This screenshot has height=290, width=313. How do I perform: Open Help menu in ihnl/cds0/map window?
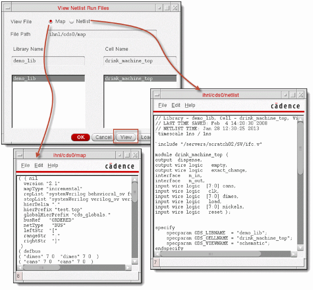click(53, 165)
